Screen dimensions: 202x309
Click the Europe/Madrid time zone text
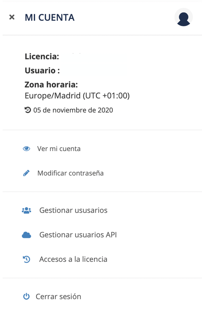(x=77, y=96)
